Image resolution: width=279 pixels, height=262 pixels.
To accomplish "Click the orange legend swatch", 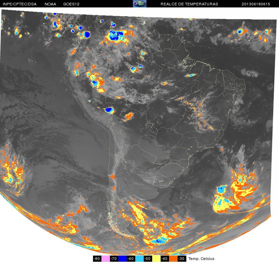I will coord(173,259).
